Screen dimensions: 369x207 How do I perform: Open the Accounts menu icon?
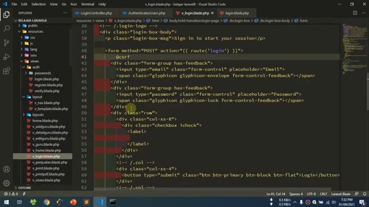(x=6, y=169)
